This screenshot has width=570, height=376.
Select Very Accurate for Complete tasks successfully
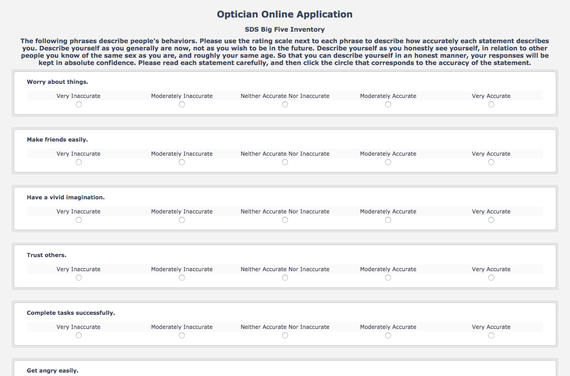click(x=491, y=335)
